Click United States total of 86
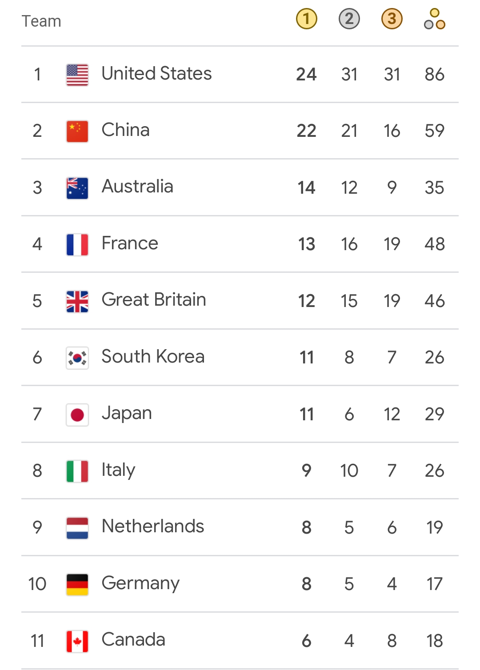Screen dimensions: 480x670 coord(435,75)
